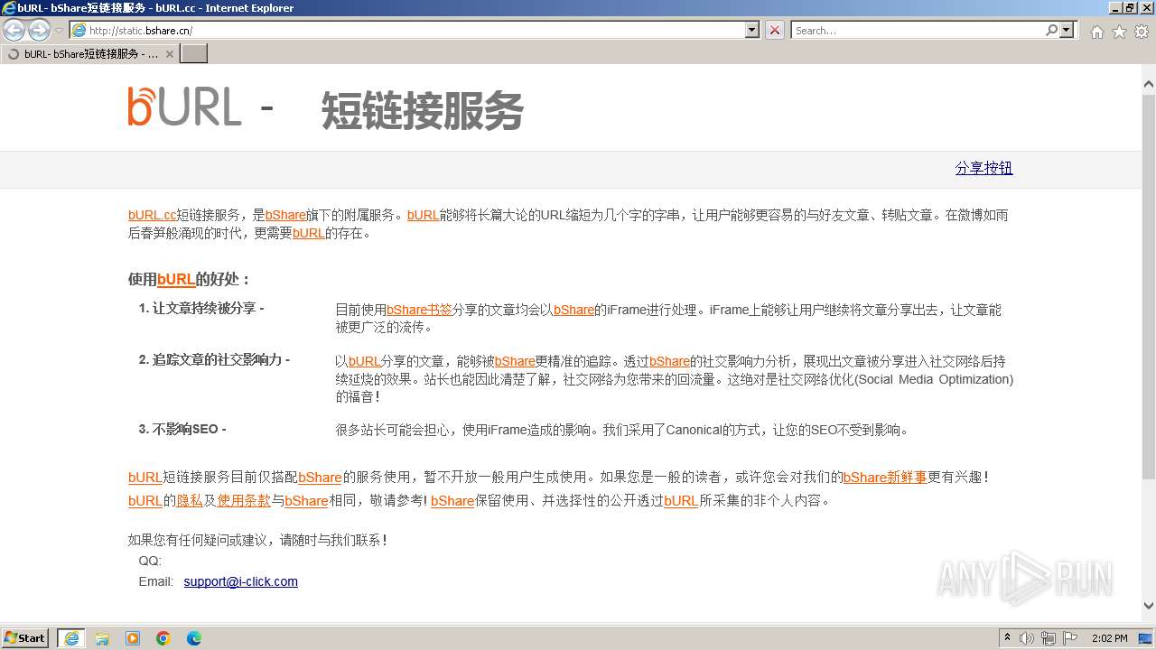This screenshot has height=650, width=1156.
Task: Click bShare link before 相同，敬请参考
Action: click(306, 500)
